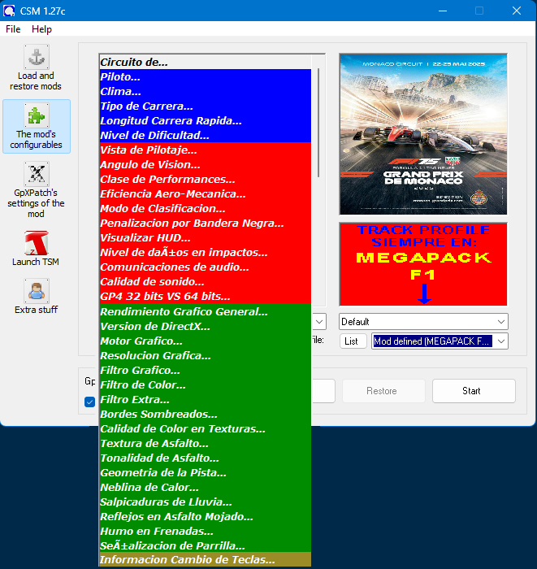Screen dimensions: 537x569
Task: Open the Extra stuff icon
Action: (x=37, y=291)
